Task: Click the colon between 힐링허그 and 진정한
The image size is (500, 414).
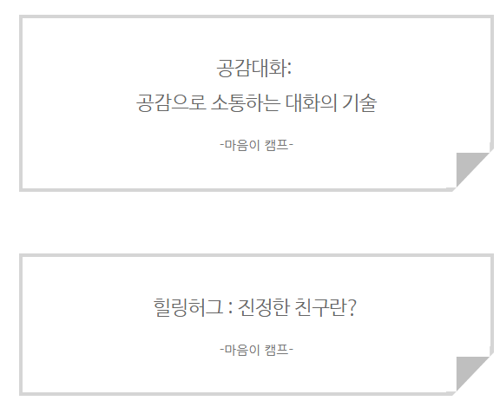Action: point(231,310)
